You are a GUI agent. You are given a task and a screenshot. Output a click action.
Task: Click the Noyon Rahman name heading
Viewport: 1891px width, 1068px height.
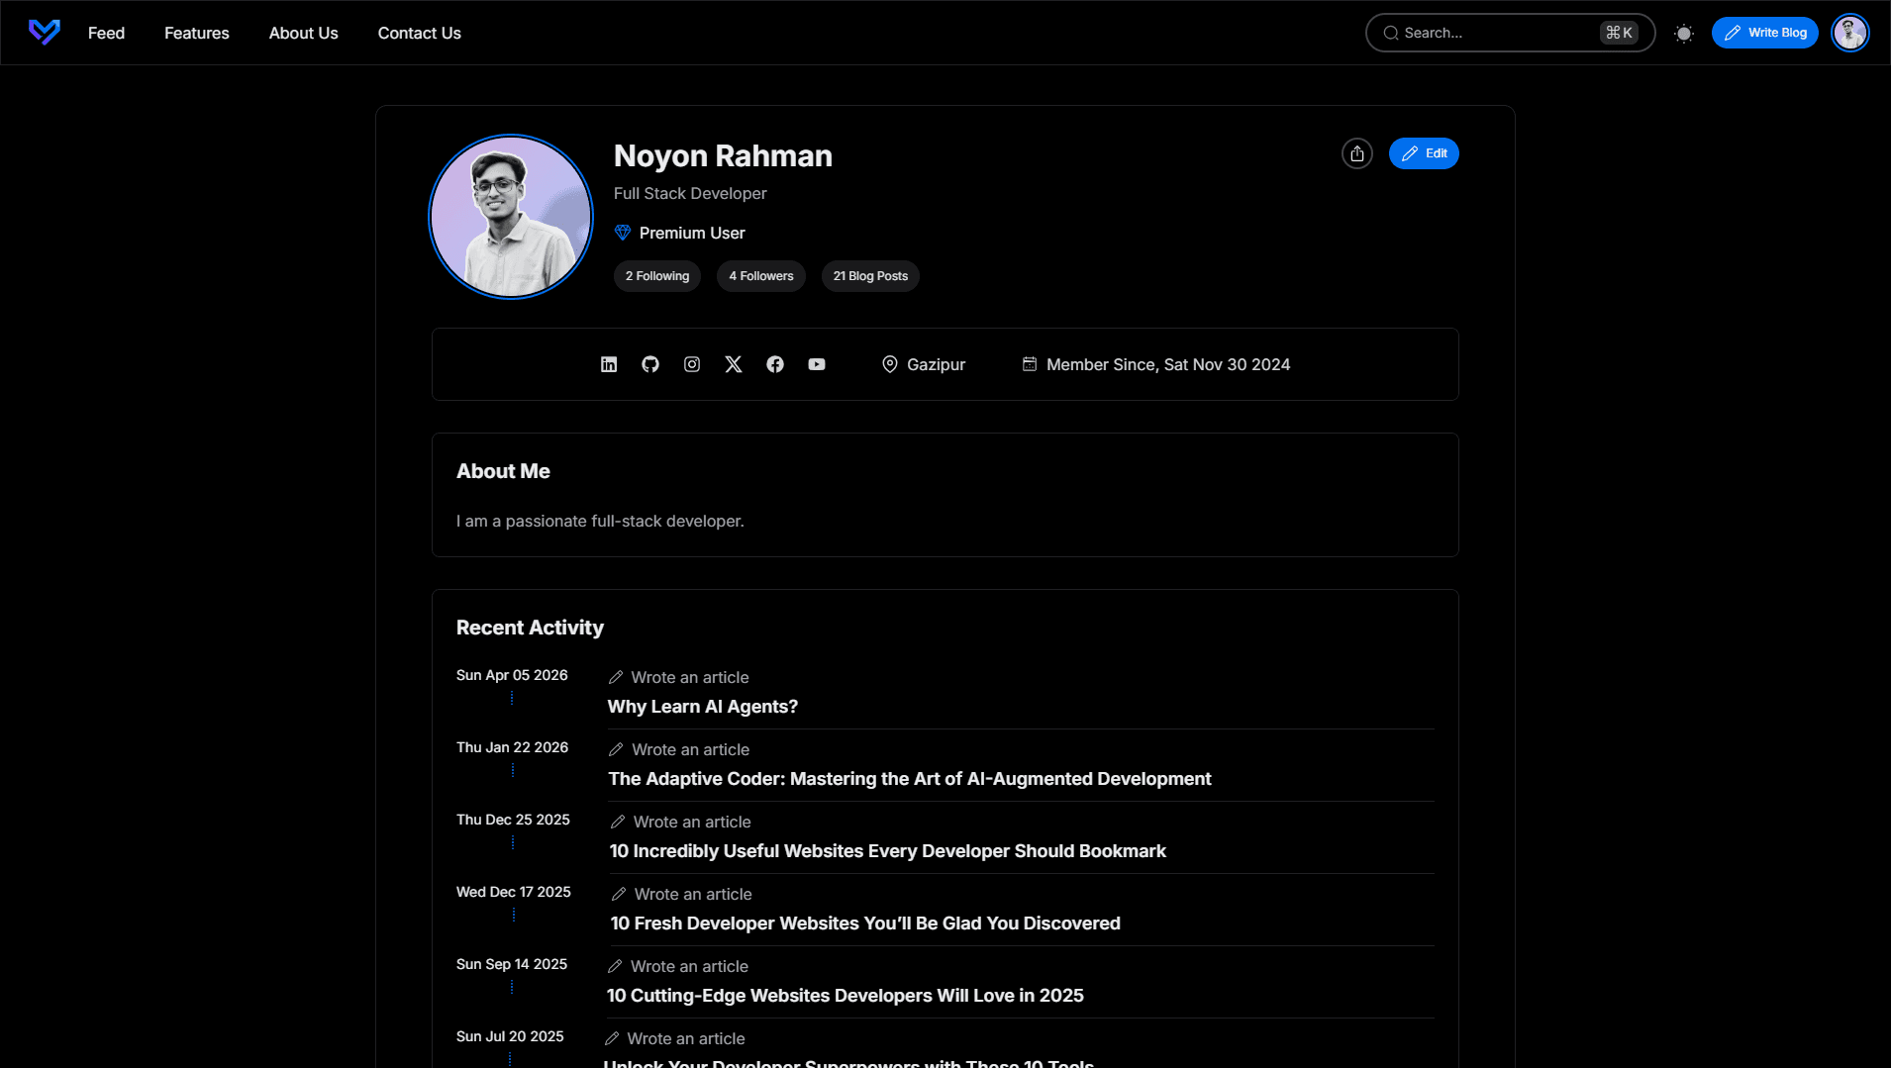tap(723, 156)
